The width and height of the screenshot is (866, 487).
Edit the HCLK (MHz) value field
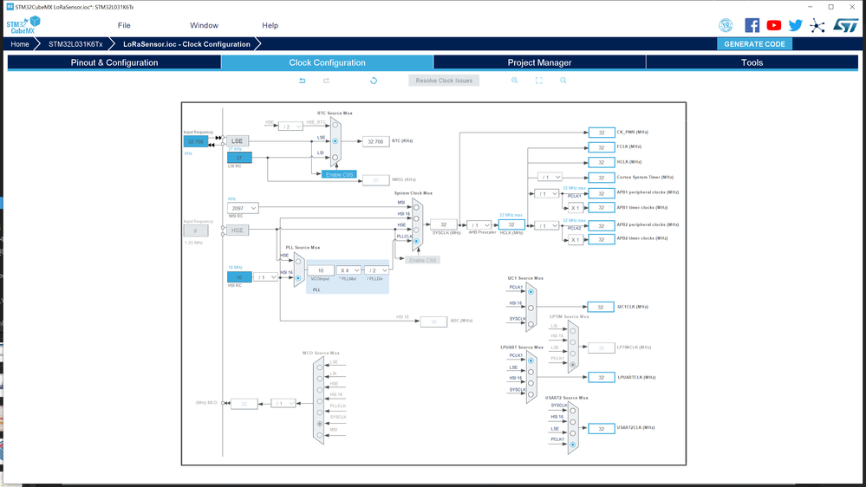point(511,224)
